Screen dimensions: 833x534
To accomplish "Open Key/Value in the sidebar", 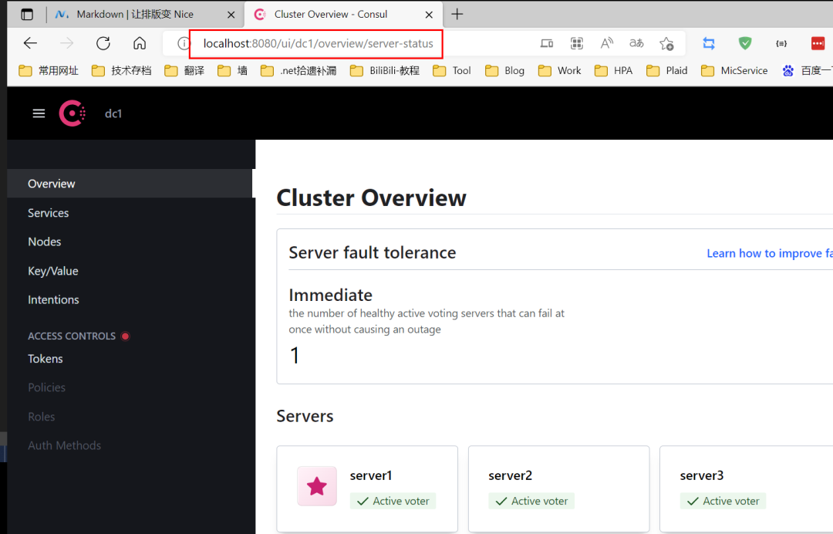I will pyautogui.click(x=130, y=271).
